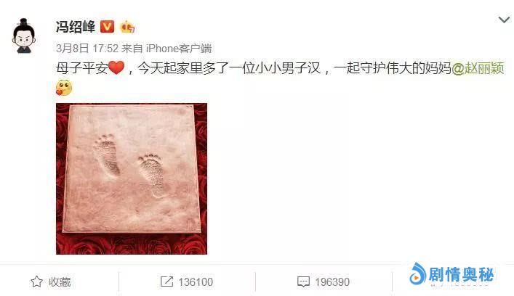Toggle 收藏 to bookmark this post
The width and height of the screenshot is (514, 296).
pos(60,282)
